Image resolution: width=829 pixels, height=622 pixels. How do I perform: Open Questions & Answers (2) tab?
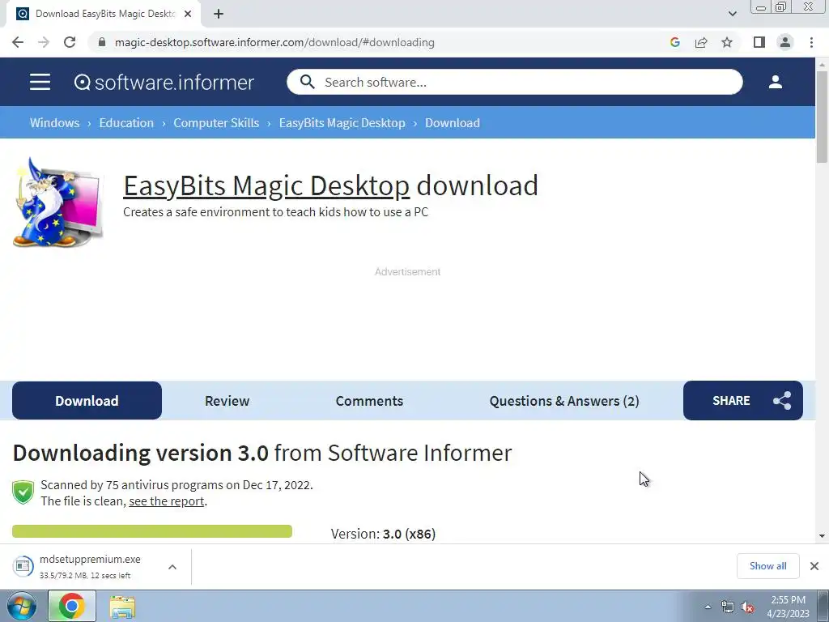coord(564,400)
